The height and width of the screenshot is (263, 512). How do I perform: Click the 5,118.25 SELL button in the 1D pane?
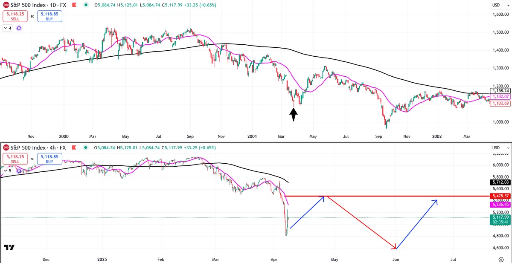(15, 16)
